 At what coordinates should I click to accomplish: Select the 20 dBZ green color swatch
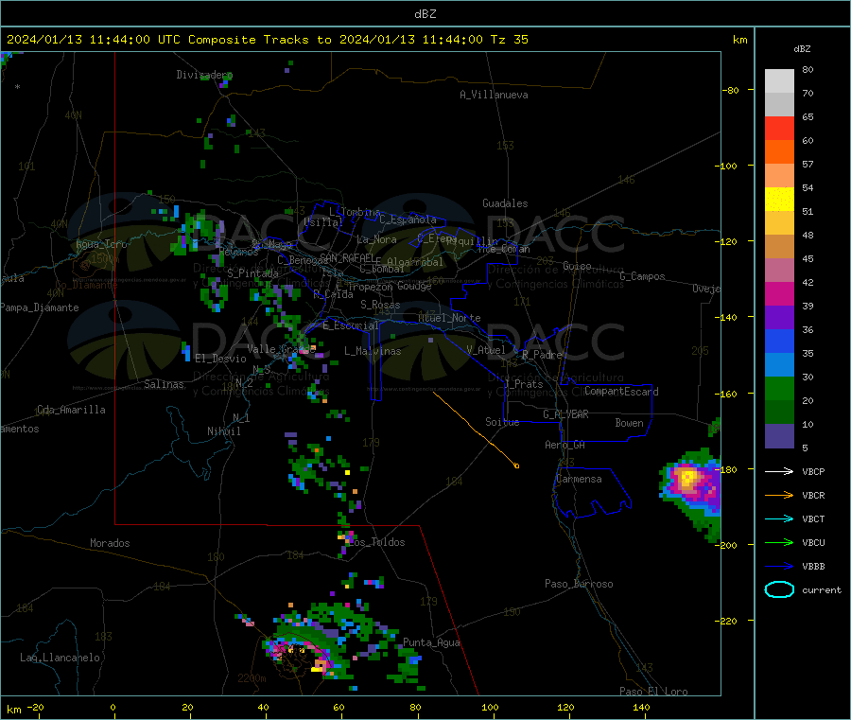(779, 413)
